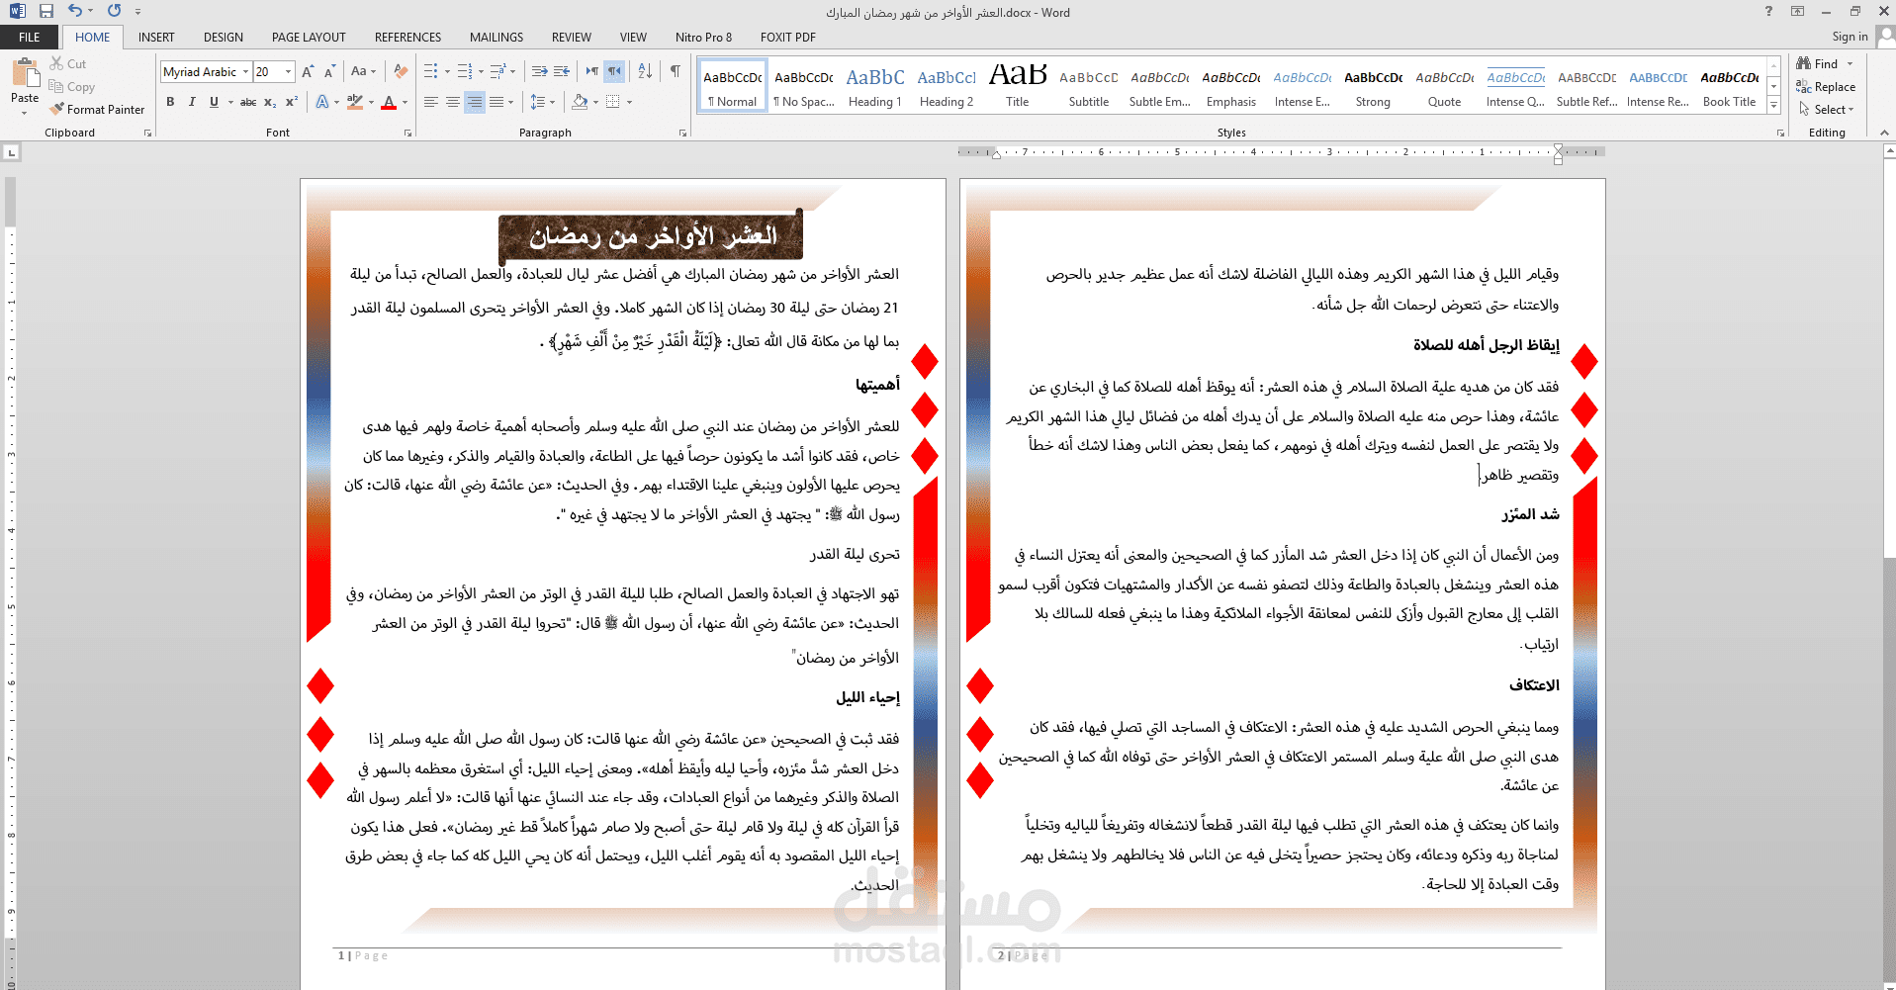Increase font size with Grow Font
This screenshot has height=990, width=1896.
pyautogui.click(x=308, y=72)
